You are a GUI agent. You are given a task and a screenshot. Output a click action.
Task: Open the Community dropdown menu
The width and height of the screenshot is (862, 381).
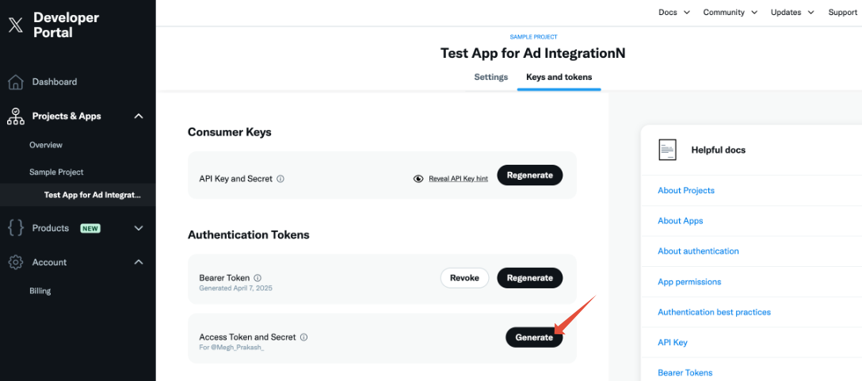coord(730,12)
